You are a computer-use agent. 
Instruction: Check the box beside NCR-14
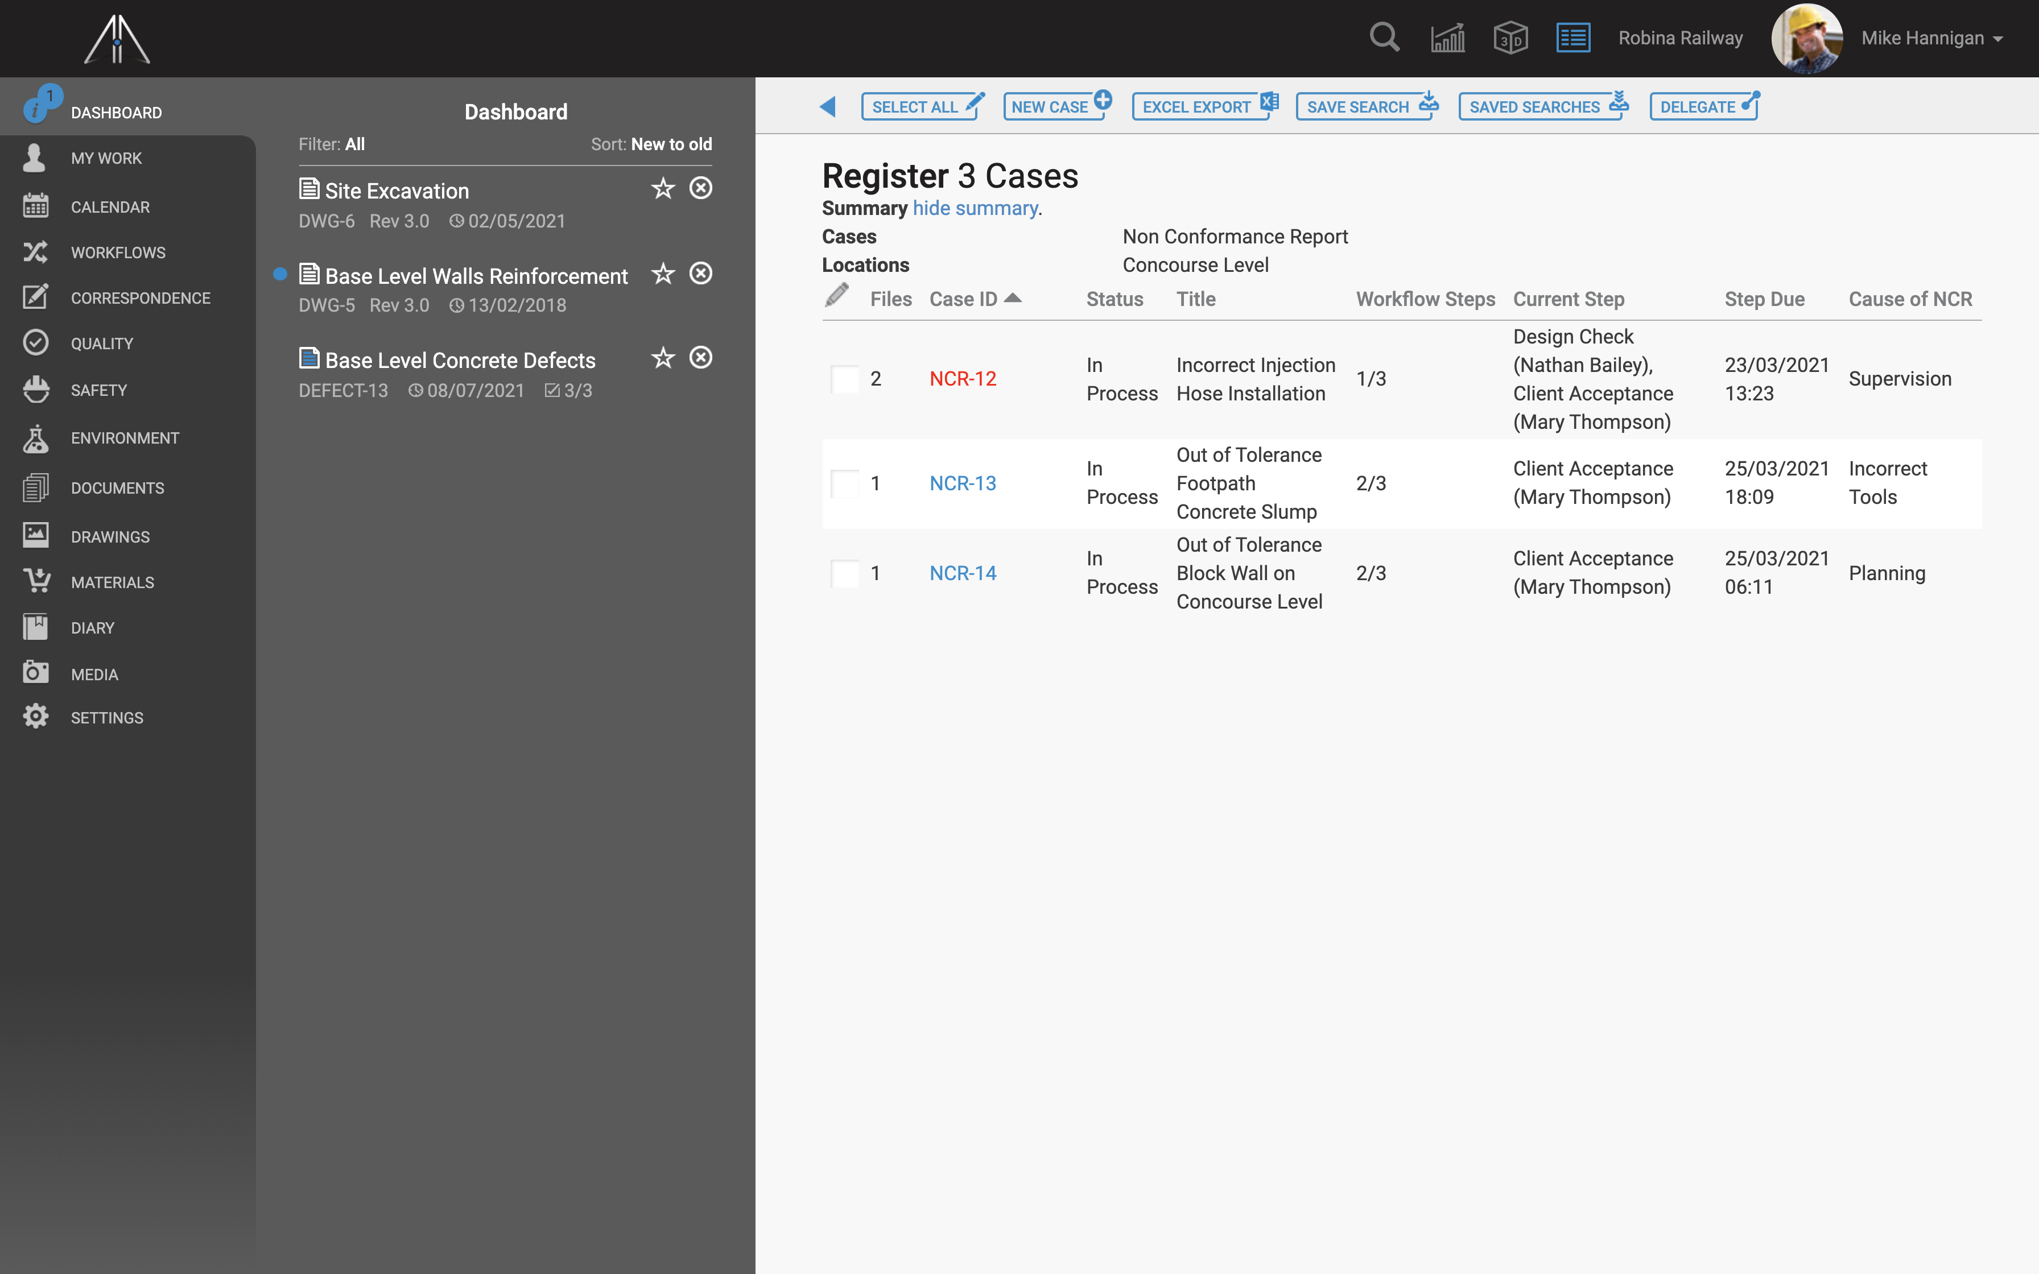844,574
